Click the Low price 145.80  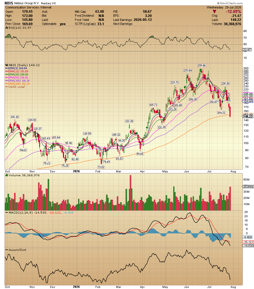27,20
